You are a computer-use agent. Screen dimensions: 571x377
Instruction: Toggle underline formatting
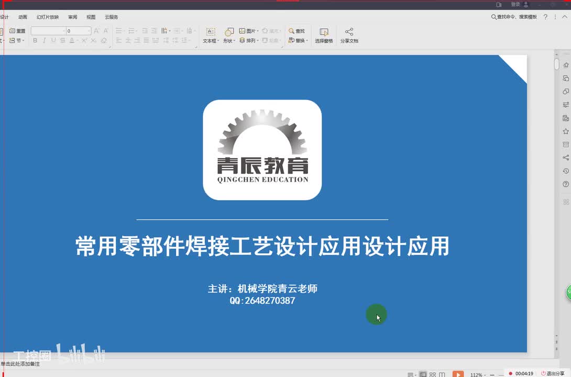[x=53, y=40]
